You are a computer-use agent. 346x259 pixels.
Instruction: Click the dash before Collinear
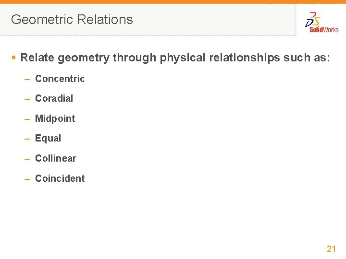(28, 159)
